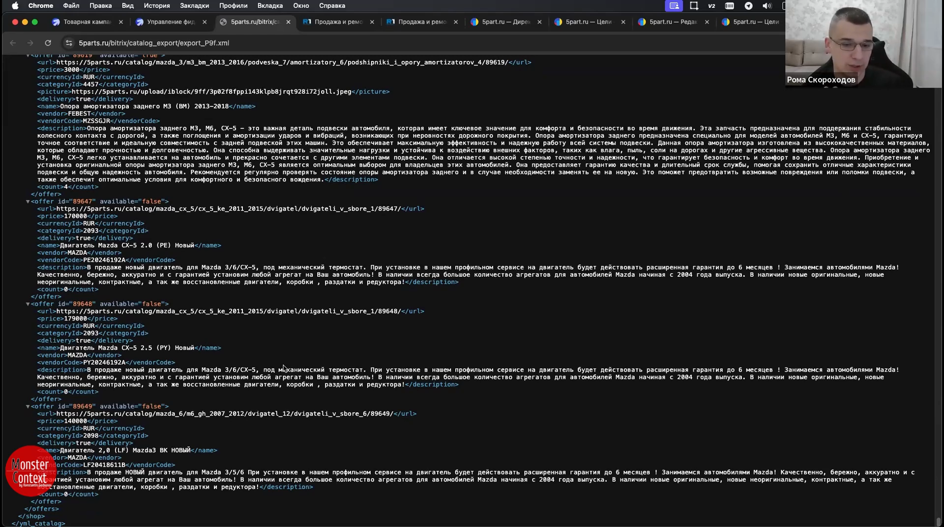This screenshot has height=527, width=944.
Task: Open the Вид menu
Action: coord(128,6)
